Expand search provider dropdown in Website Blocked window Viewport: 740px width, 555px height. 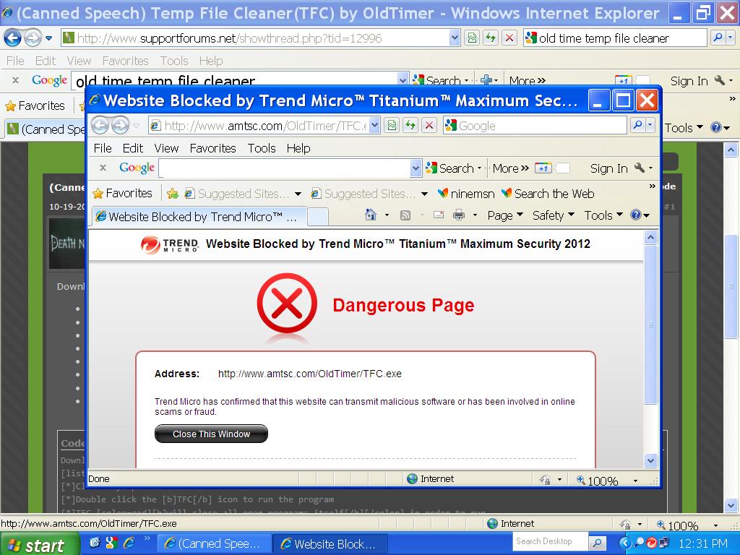650,125
